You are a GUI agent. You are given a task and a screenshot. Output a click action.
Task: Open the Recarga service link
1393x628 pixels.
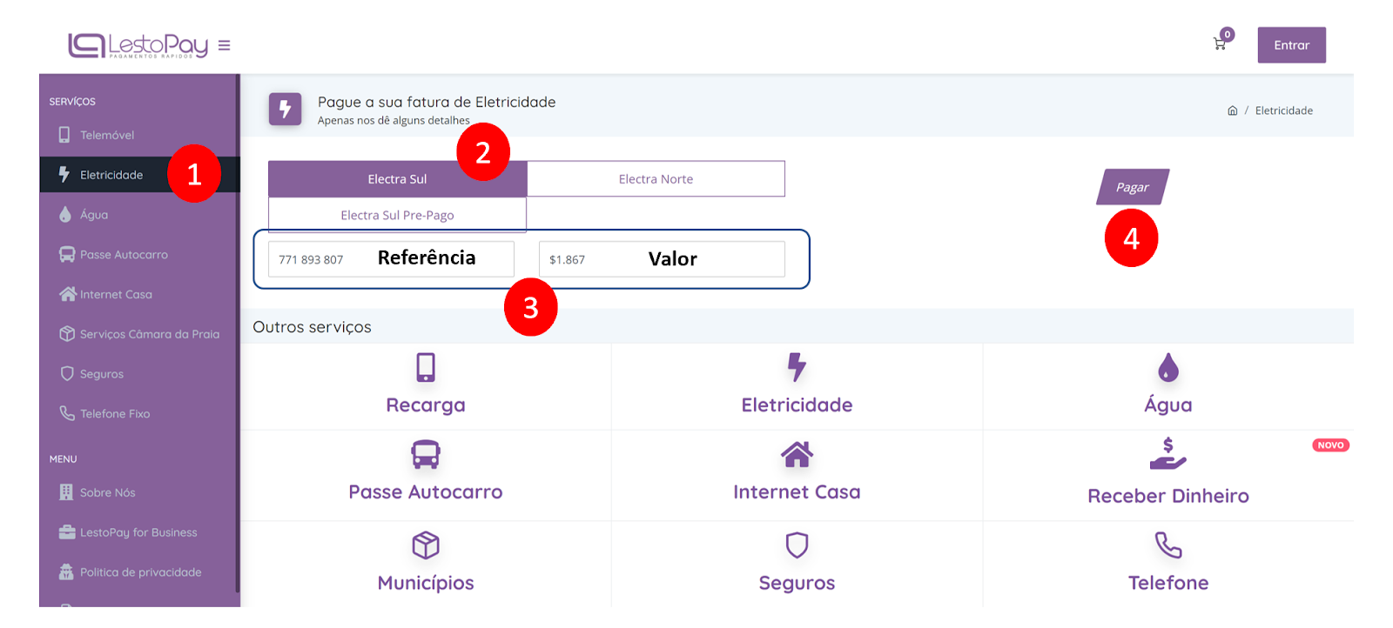pyautogui.click(x=426, y=405)
